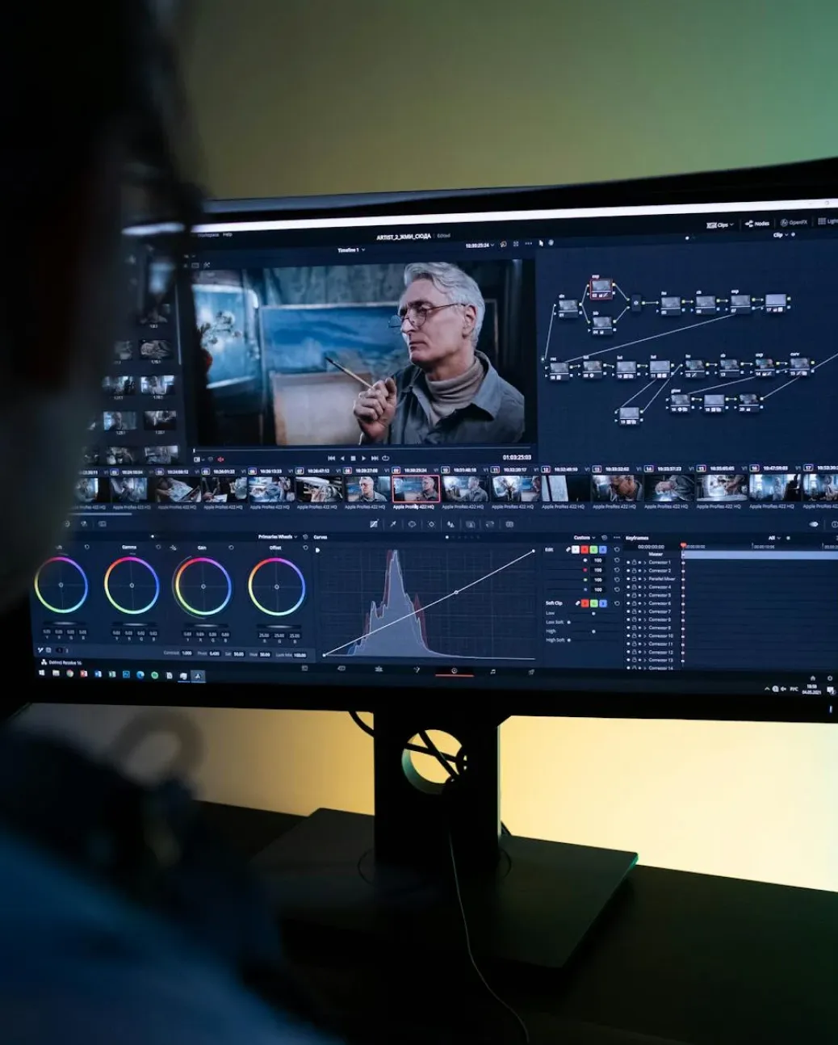Switch to the Deliver page tab
This screenshot has width=838, height=1045.
pos(531,672)
